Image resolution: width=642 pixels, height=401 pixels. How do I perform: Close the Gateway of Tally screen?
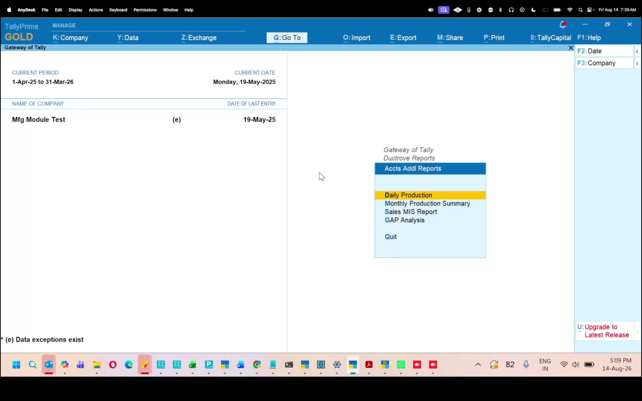click(x=571, y=48)
